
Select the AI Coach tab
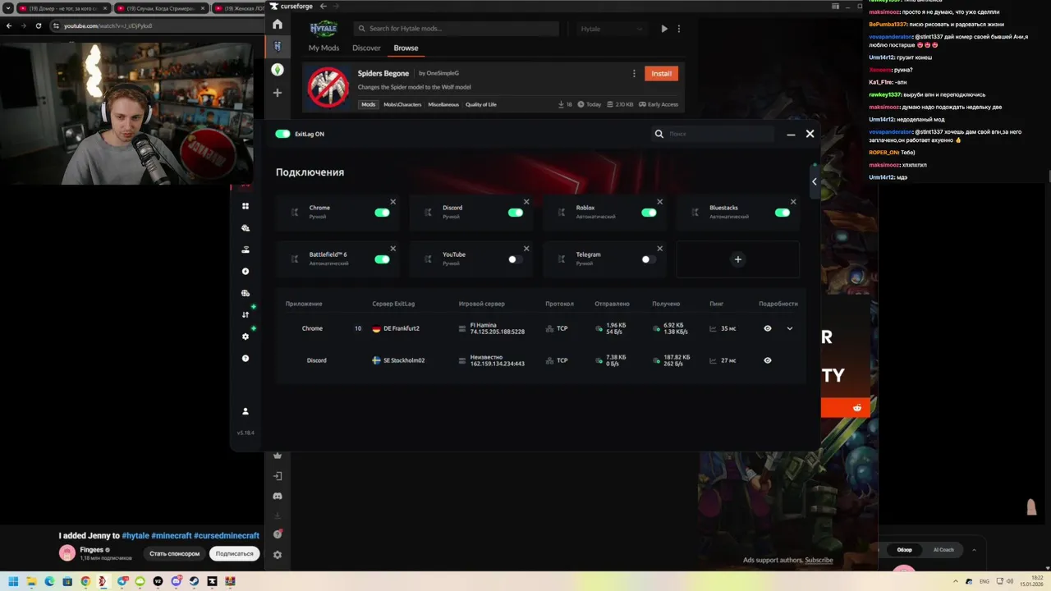(x=943, y=550)
